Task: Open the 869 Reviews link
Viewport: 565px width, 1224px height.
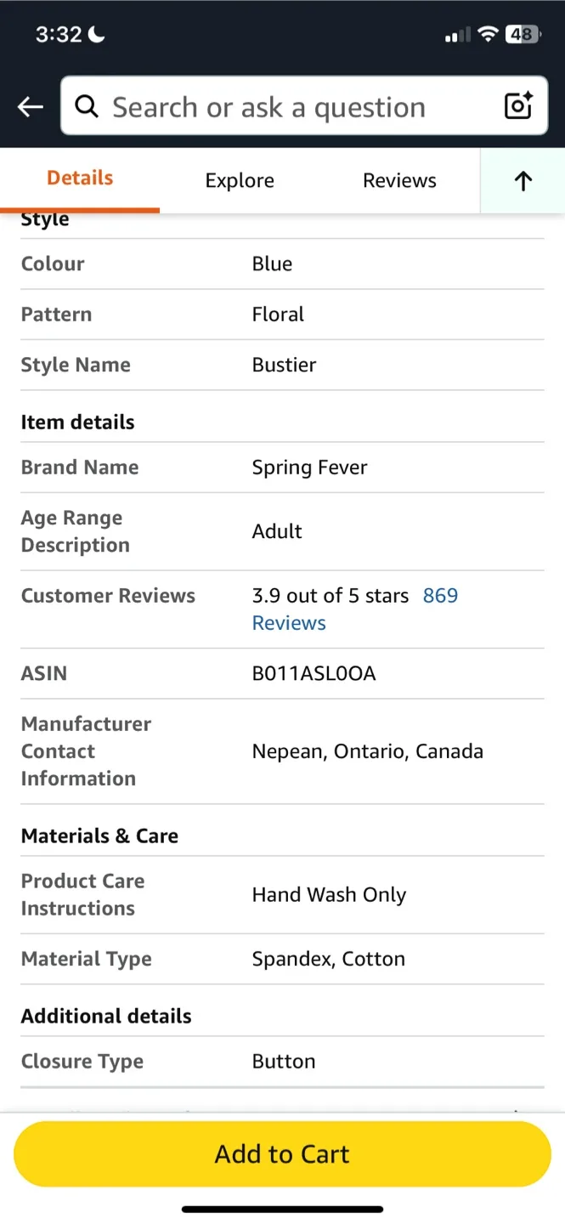Action: click(440, 595)
